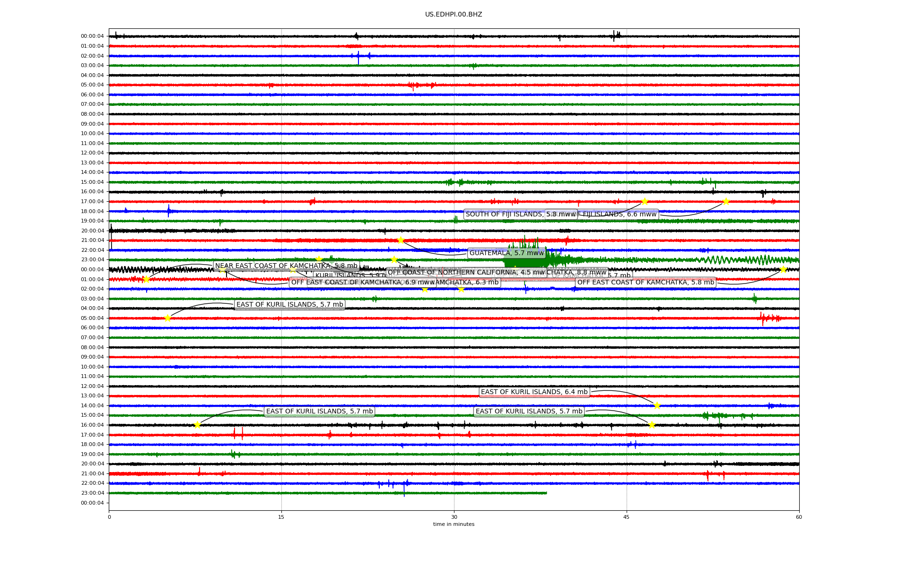Select the x-axis tick label 60
This screenshot has width=908, height=567.
pos(799,517)
